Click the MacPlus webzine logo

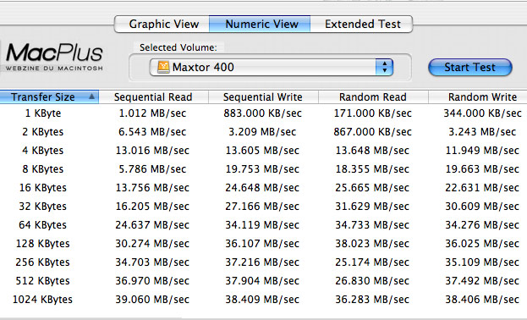point(54,57)
